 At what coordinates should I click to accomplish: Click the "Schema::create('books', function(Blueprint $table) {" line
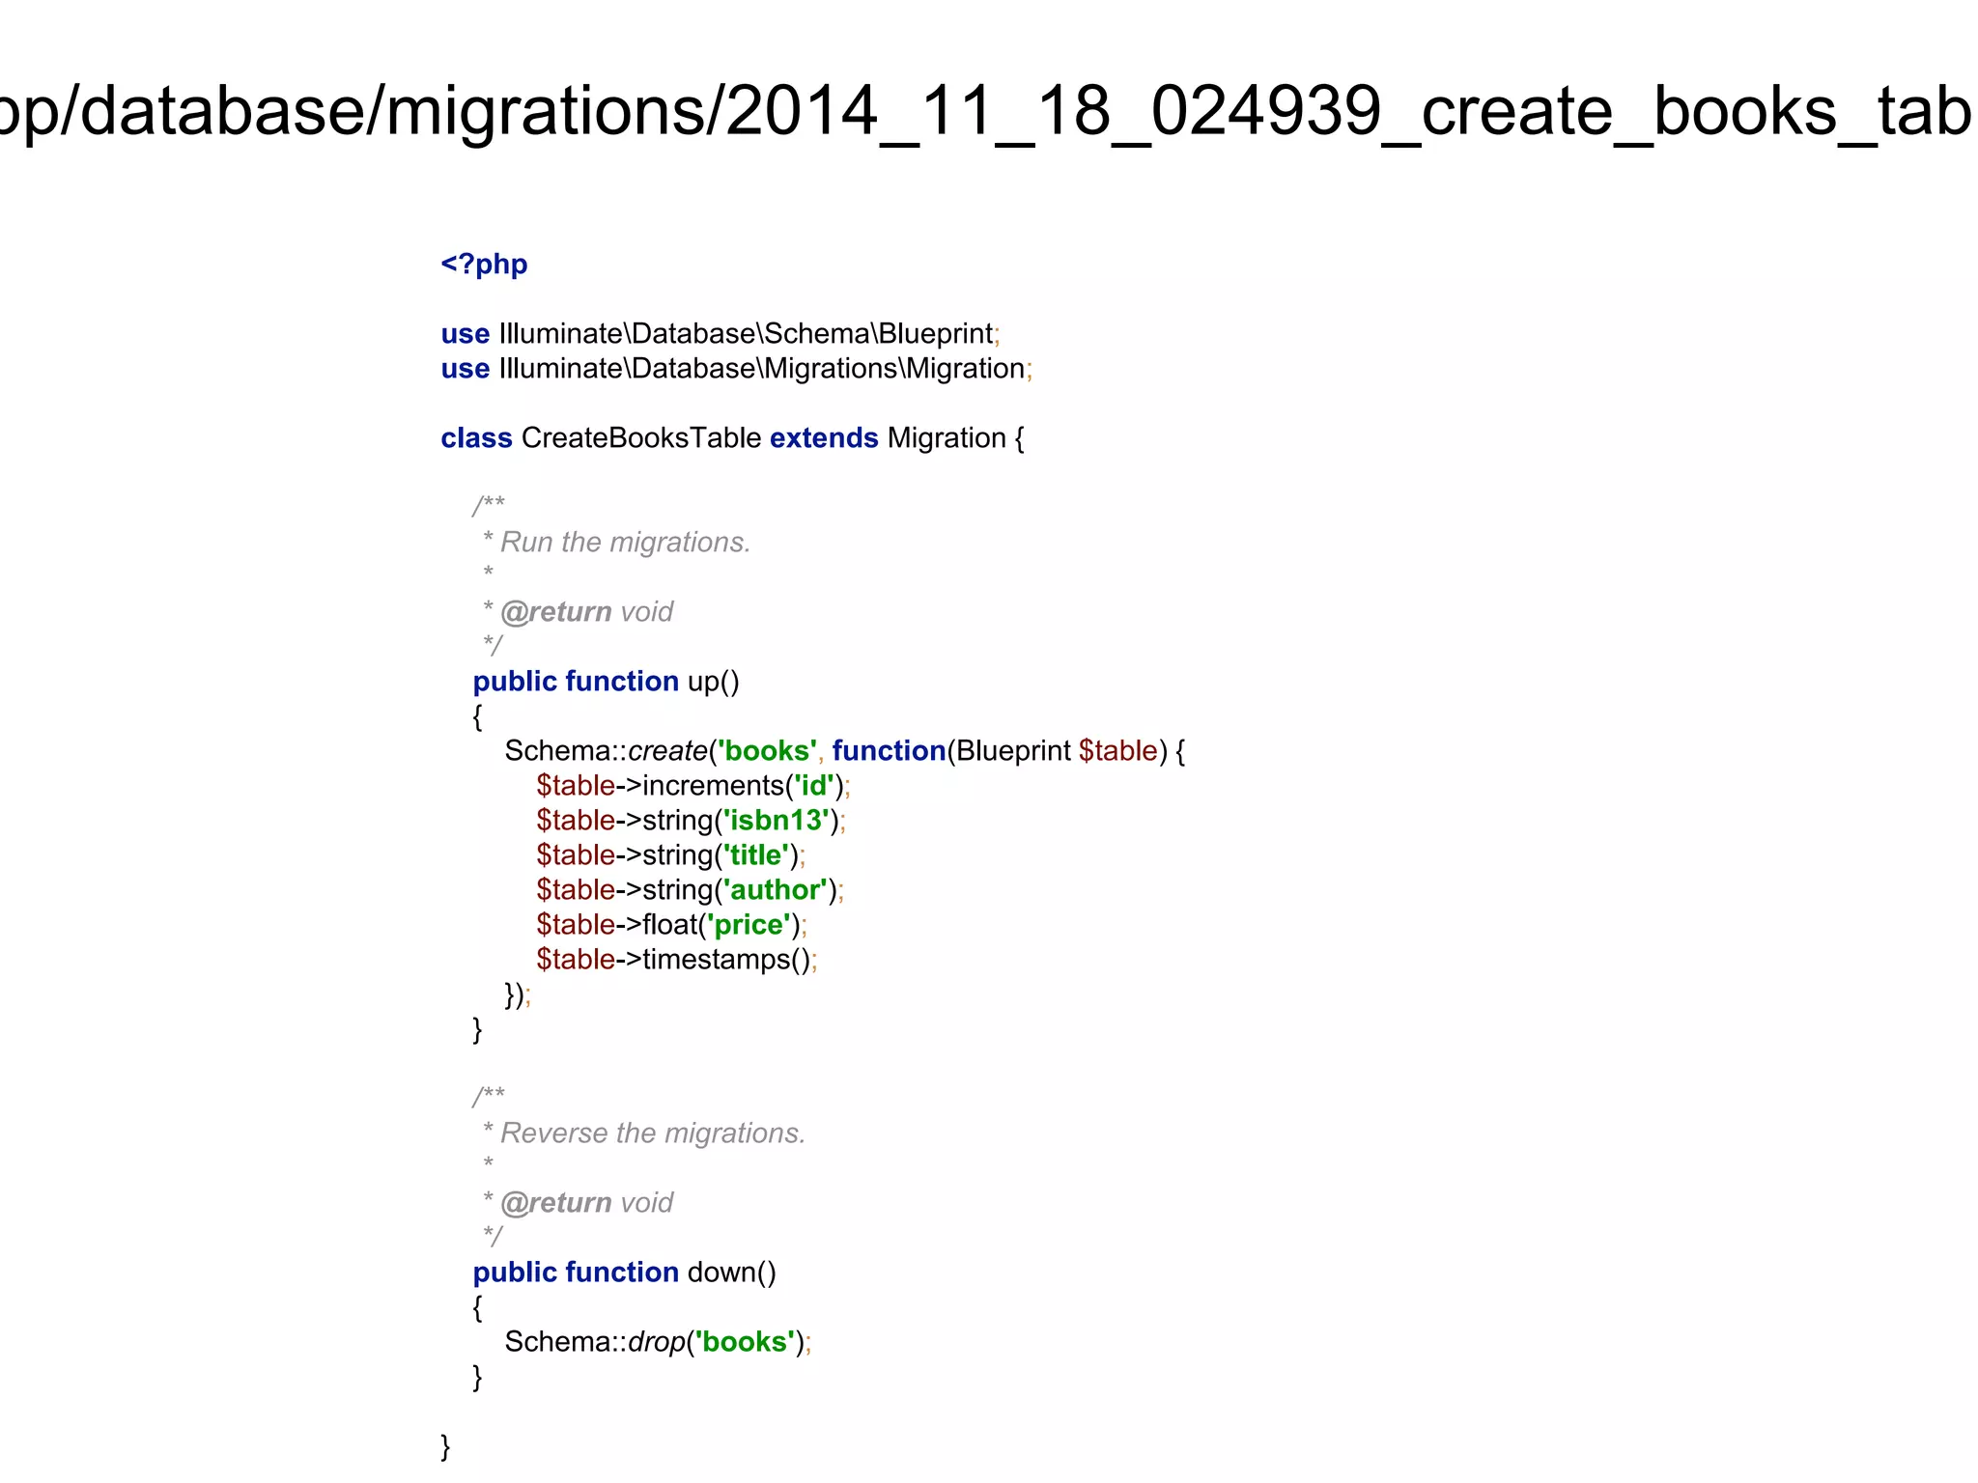click(845, 751)
